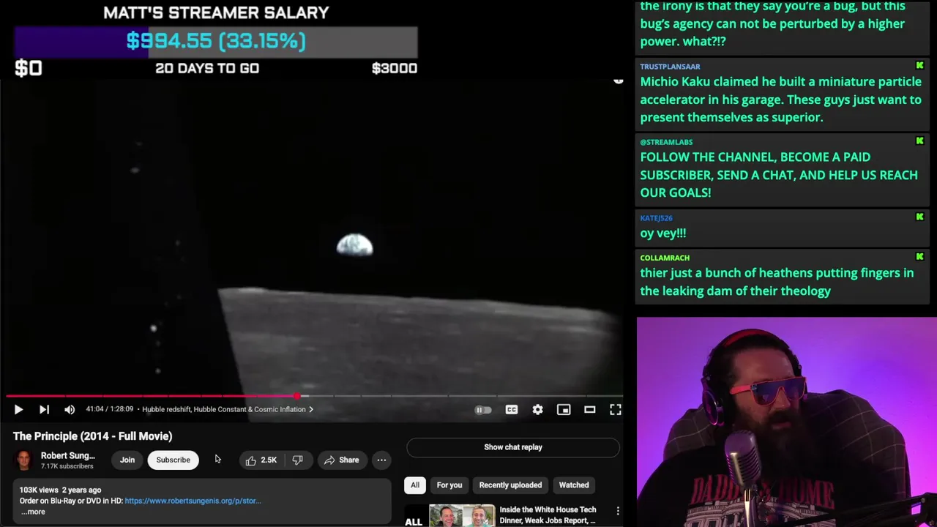
Task: Enter fullscreen with the corner icon
Action: pos(616,410)
